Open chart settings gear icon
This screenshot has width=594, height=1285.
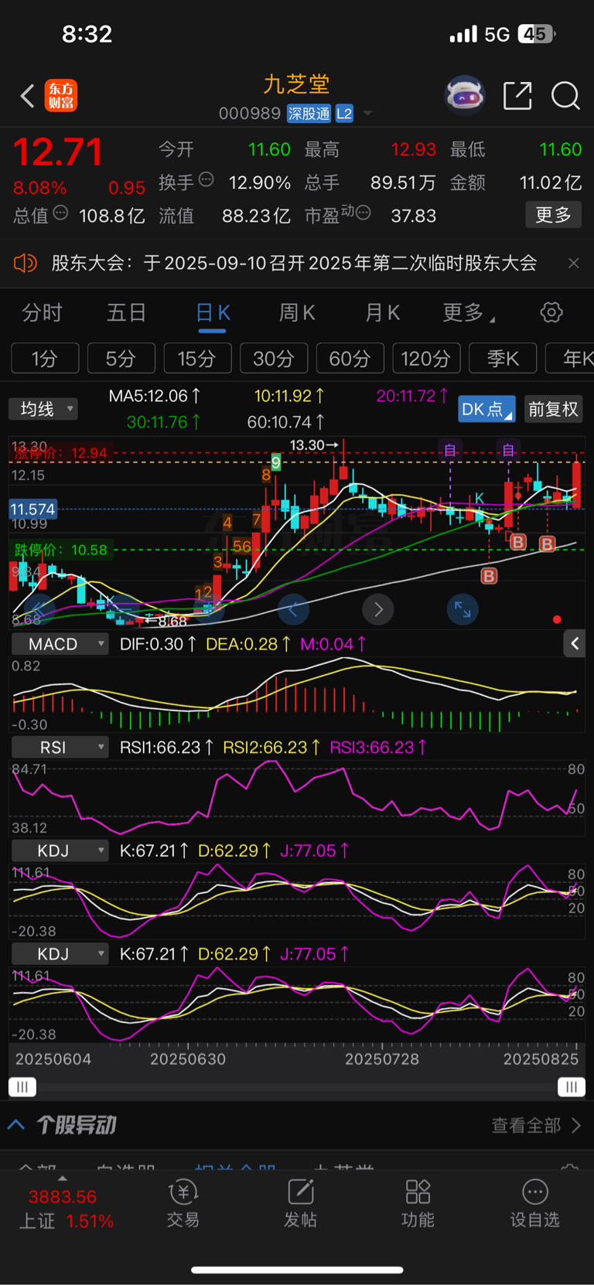tap(551, 312)
